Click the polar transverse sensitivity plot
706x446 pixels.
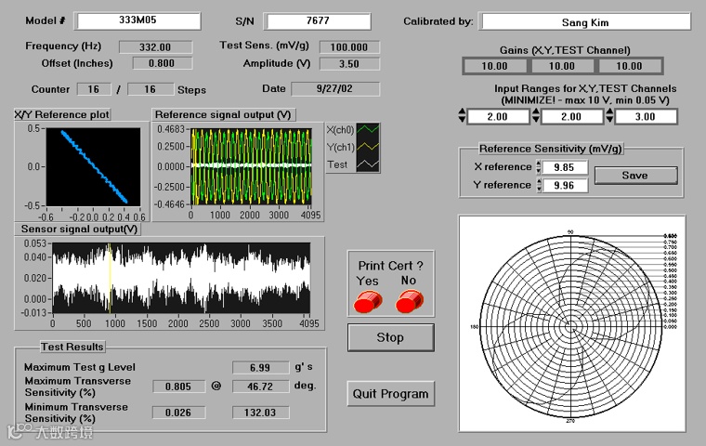pos(571,325)
